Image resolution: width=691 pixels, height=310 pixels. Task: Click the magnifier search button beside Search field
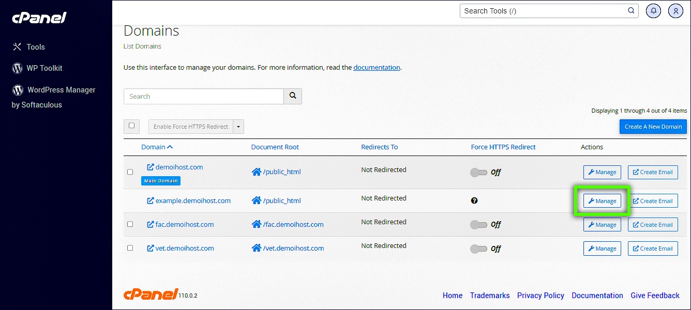[x=293, y=96]
